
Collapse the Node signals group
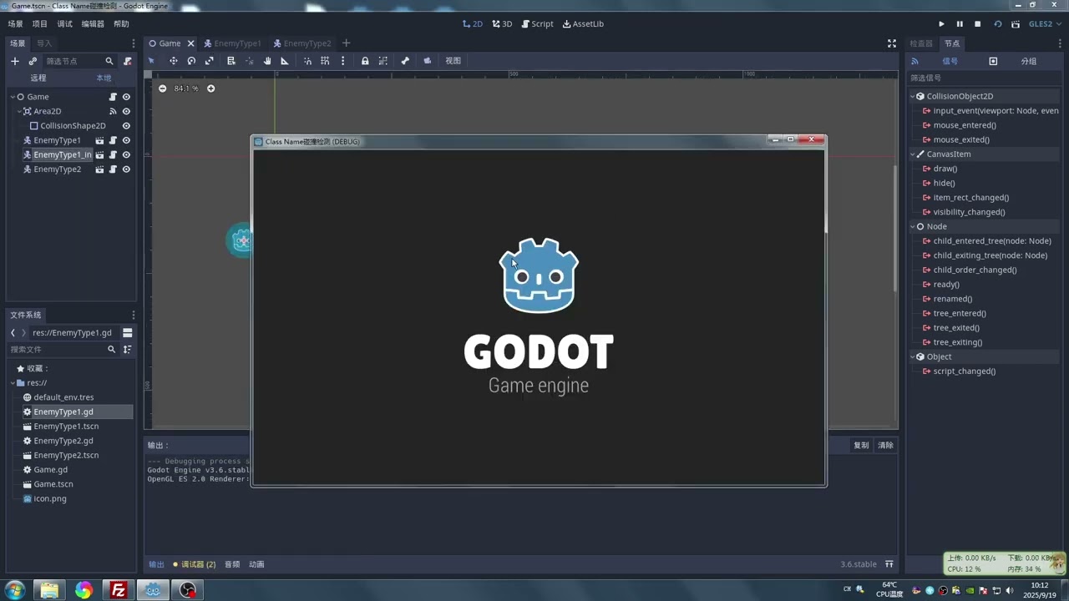tap(913, 226)
